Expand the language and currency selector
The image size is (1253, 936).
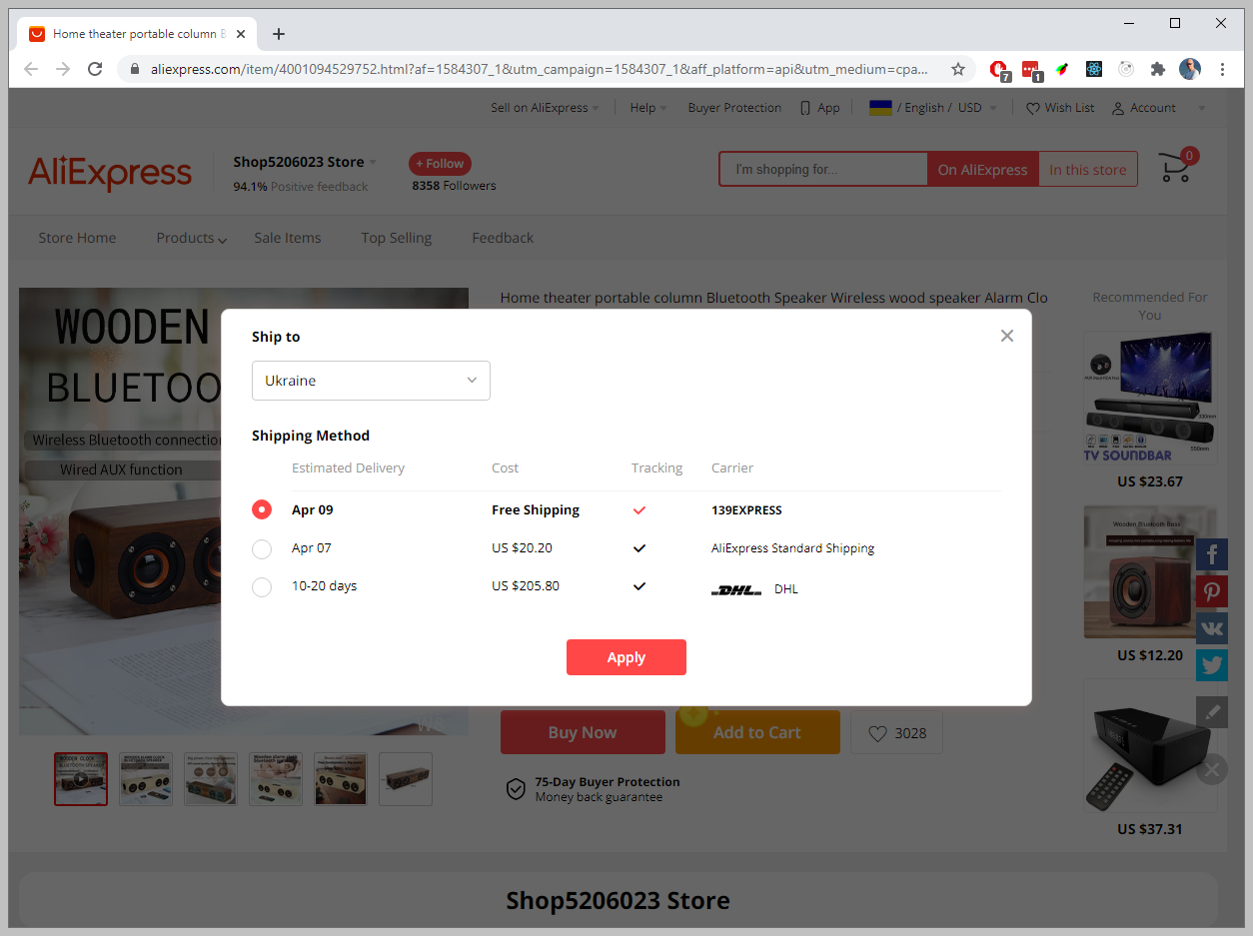click(933, 108)
